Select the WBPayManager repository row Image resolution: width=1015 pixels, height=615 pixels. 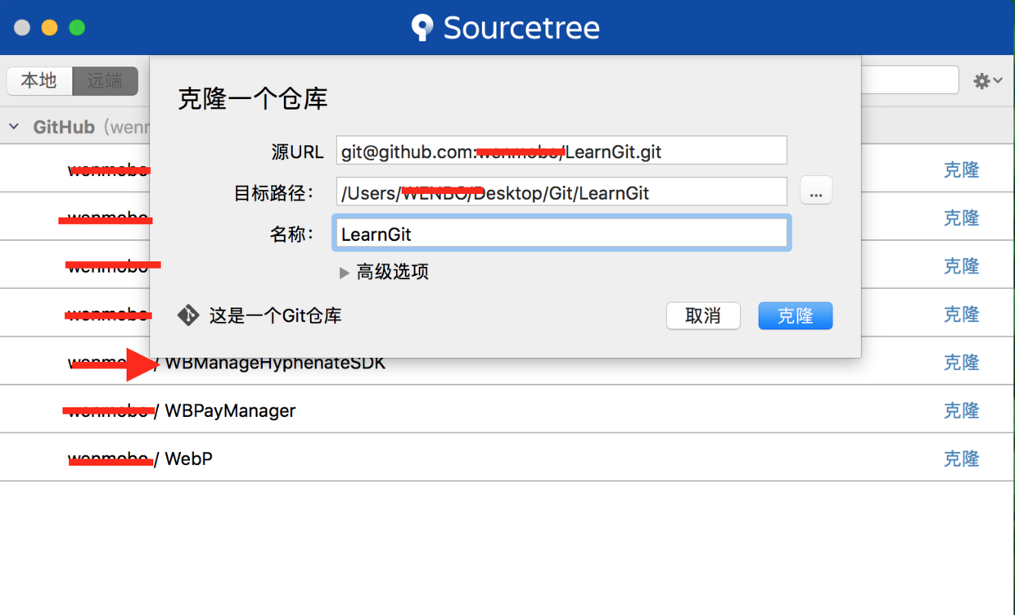[508, 409]
